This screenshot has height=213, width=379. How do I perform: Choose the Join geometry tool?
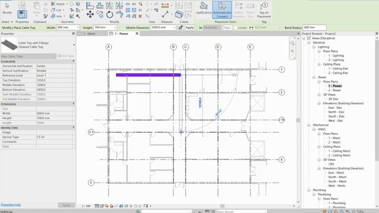click(57, 16)
